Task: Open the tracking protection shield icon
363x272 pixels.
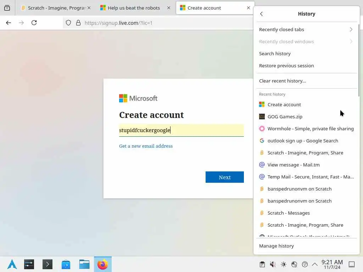Action: pos(68,23)
